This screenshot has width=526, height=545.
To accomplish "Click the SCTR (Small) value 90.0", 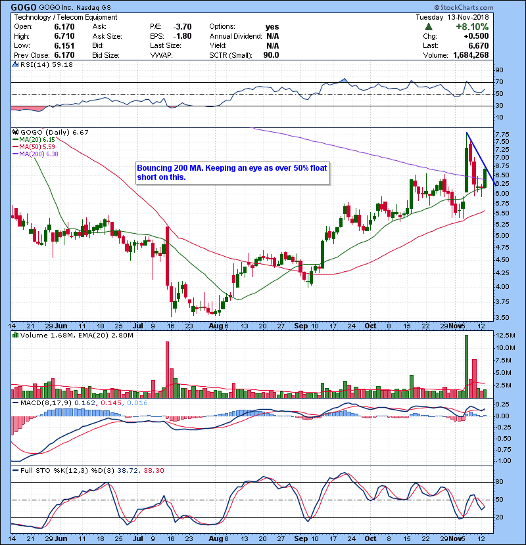I will point(272,55).
